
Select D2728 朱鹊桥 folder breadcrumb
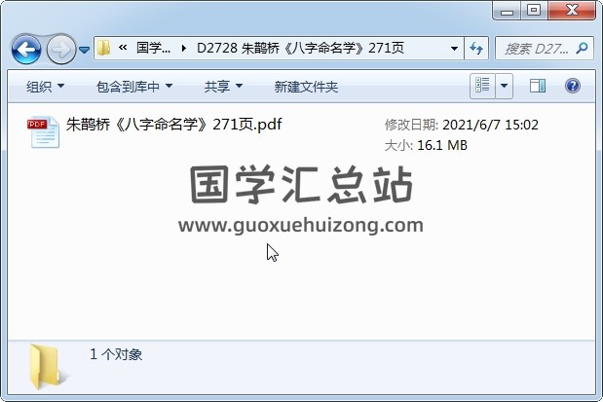(300, 48)
